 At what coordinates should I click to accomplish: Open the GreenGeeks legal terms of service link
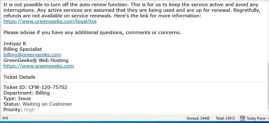click(50, 21)
